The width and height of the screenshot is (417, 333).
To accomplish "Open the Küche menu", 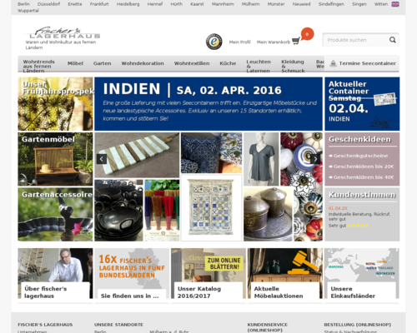I will [x=228, y=63].
